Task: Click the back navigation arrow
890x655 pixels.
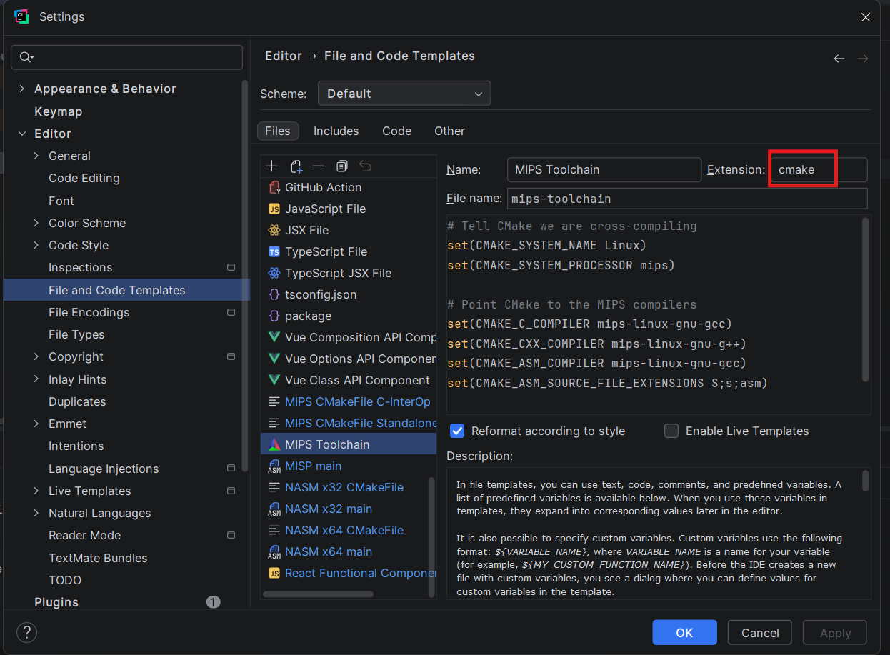Action: (x=839, y=59)
